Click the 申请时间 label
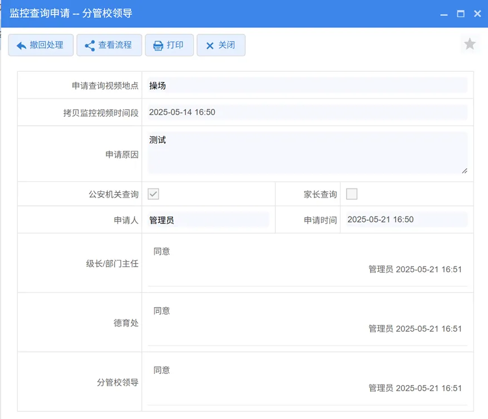This screenshot has width=488, height=419. [321, 220]
